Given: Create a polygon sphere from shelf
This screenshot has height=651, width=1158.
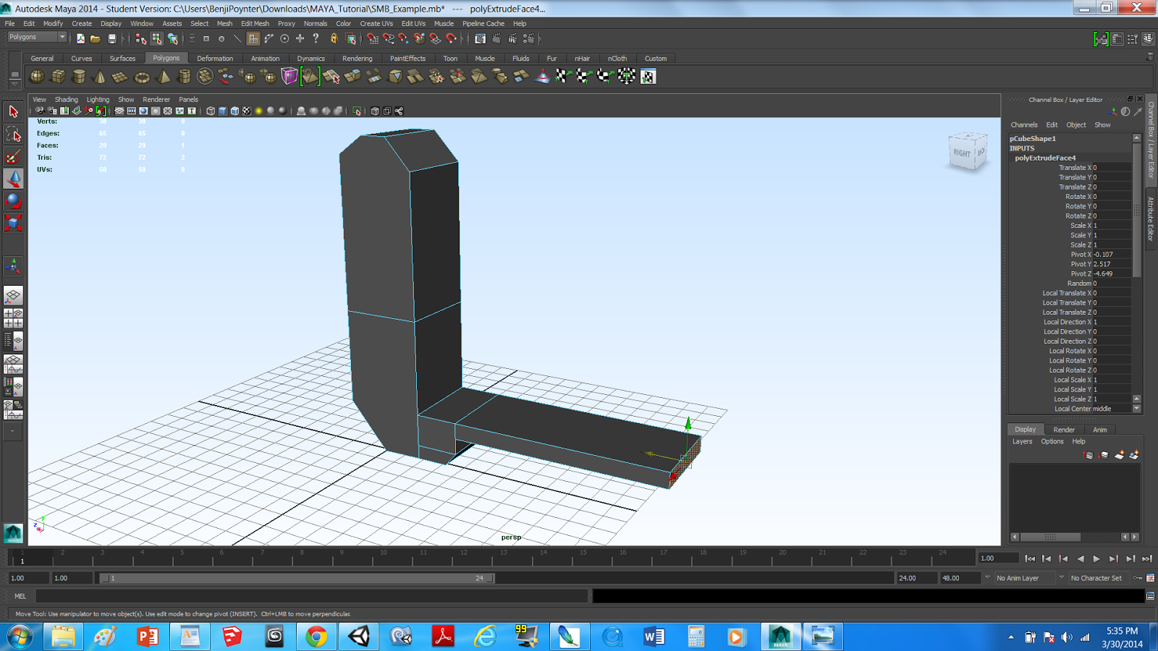Looking at the screenshot, I should pos(37,76).
